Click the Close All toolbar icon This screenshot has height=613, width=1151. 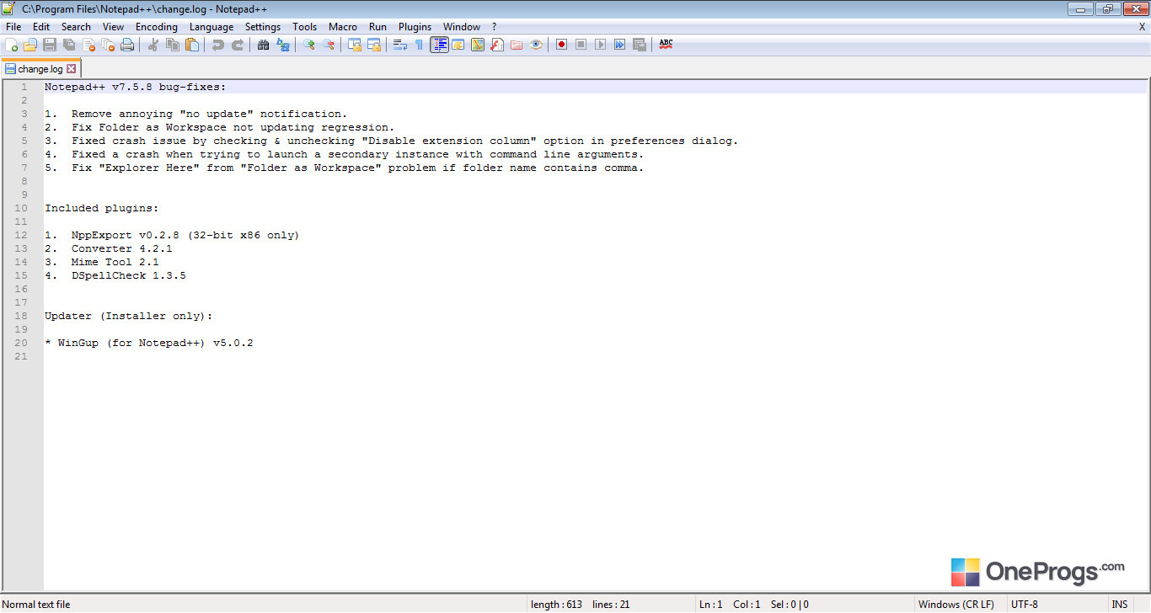tap(108, 45)
